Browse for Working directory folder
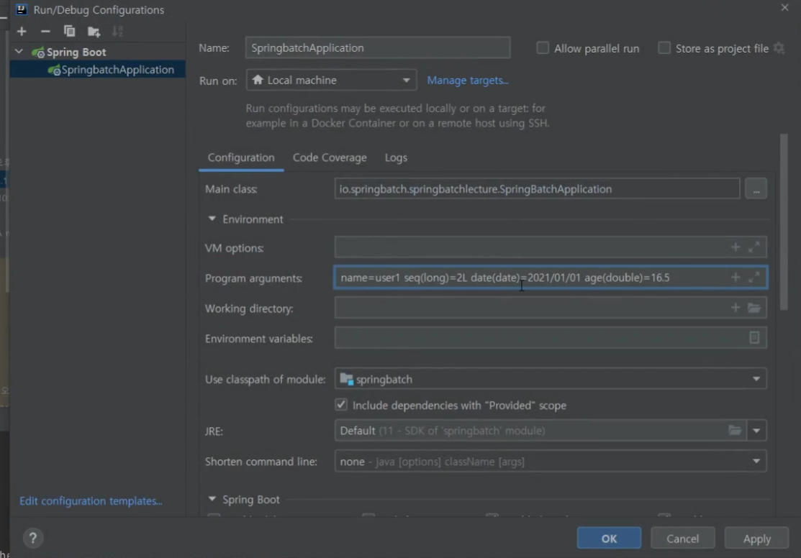This screenshot has height=558, width=801. tap(754, 308)
